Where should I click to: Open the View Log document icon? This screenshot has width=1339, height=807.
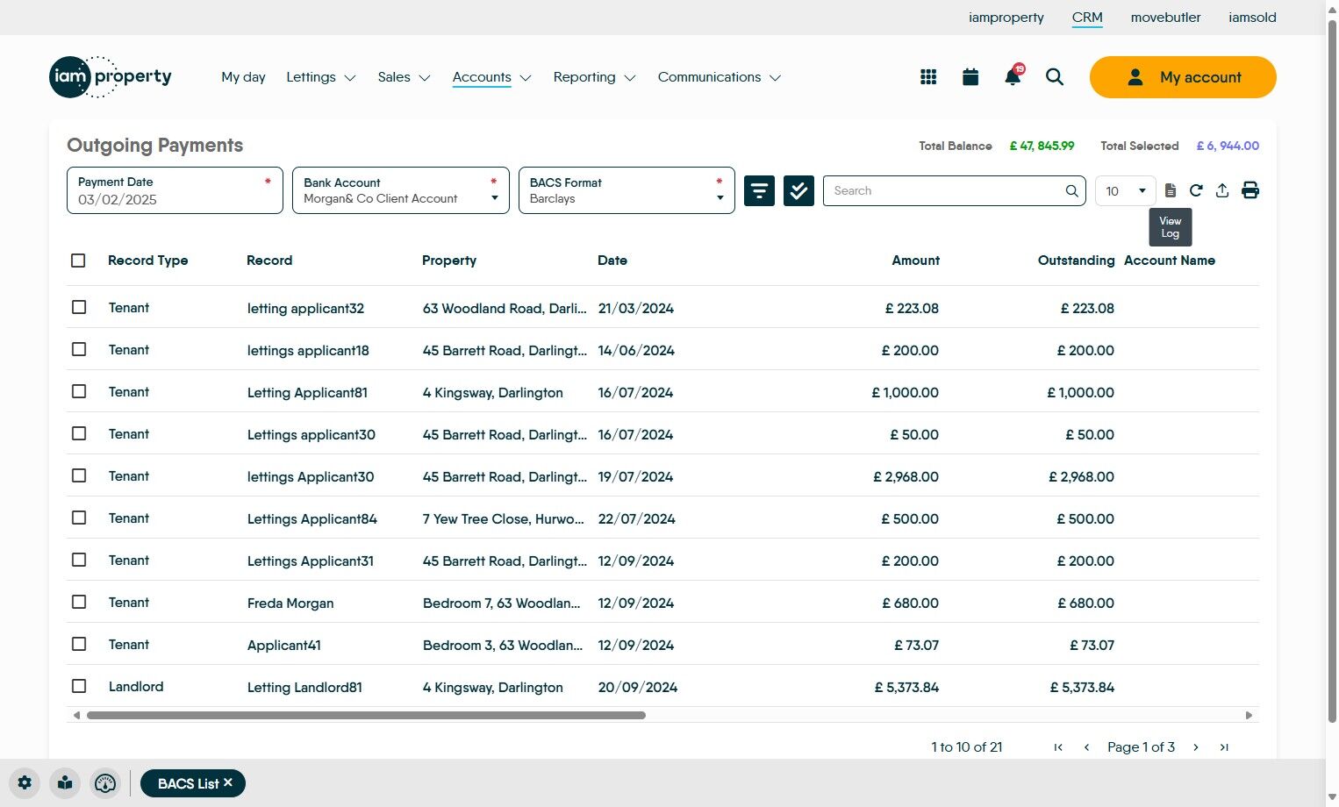click(1171, 190)
